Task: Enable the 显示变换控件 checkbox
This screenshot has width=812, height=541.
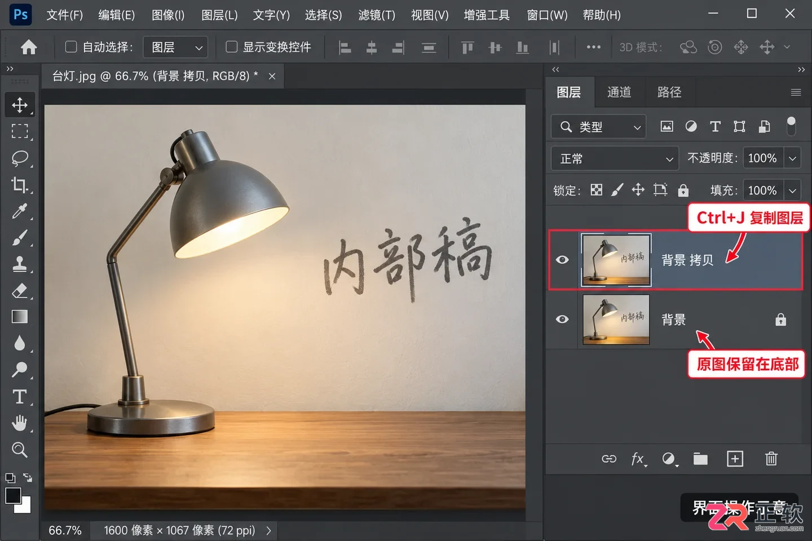Action: click(231, 47)
